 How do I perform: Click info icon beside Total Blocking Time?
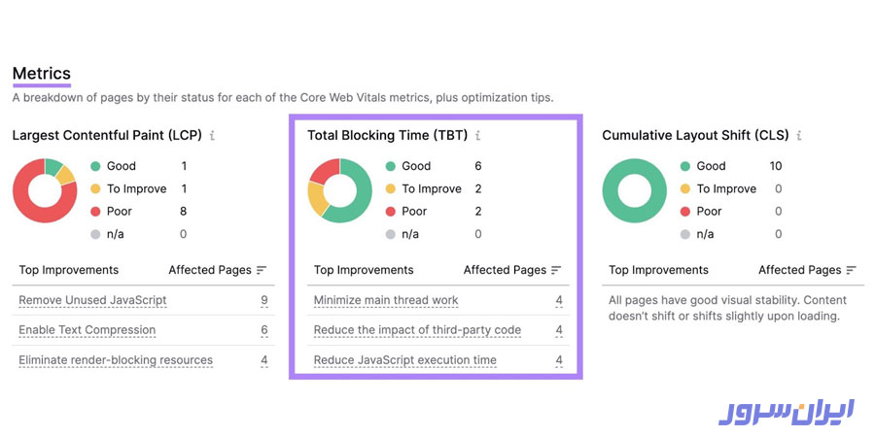click(x=477, y=136)
